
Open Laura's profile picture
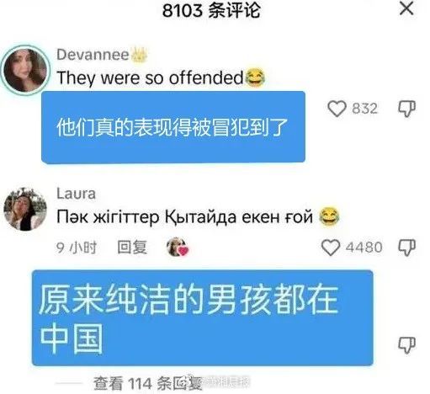pyautogui.click(x=25, y=209)
